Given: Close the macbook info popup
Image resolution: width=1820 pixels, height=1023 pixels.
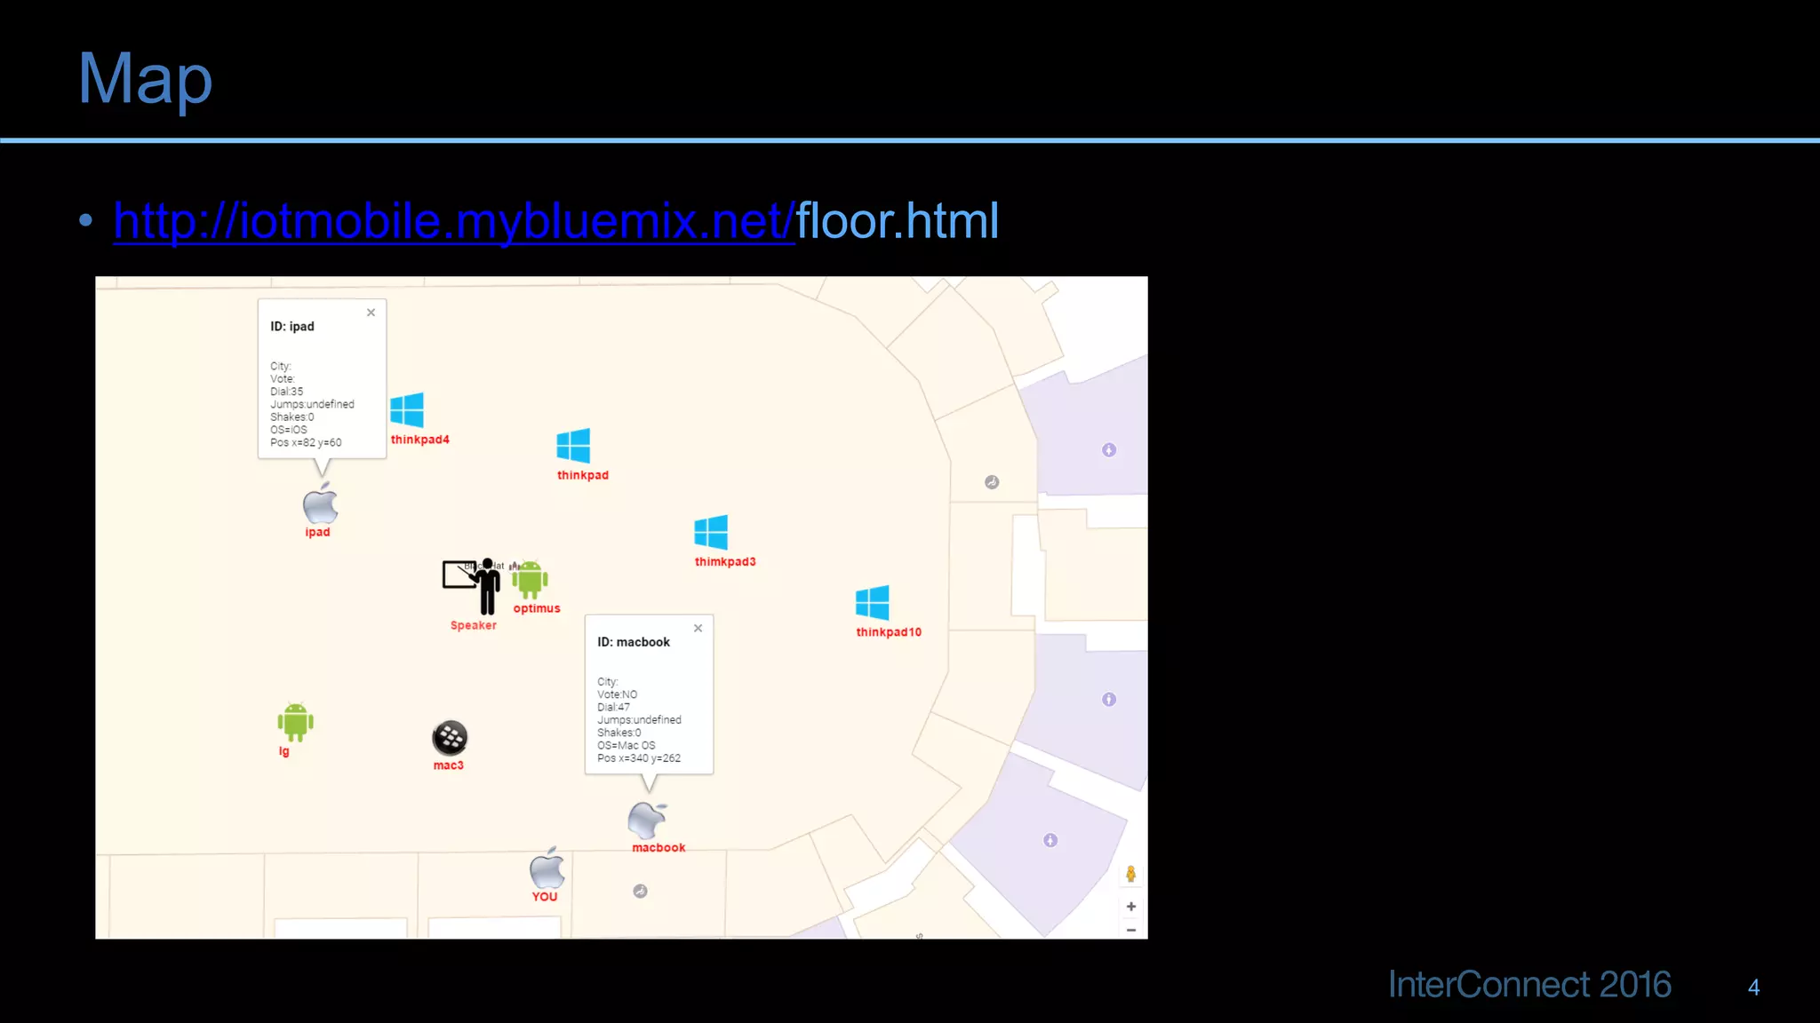Looking at the screenshot, I should [698, 628].
